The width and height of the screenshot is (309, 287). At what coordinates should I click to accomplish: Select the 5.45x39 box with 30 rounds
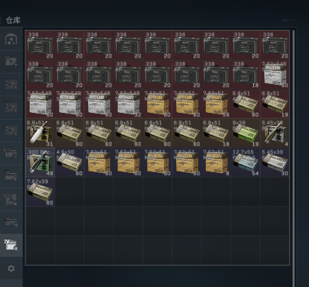275,162
